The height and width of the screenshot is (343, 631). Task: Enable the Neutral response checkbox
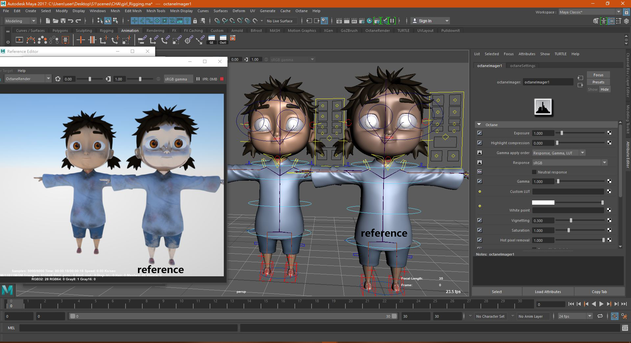pos(534,172)
